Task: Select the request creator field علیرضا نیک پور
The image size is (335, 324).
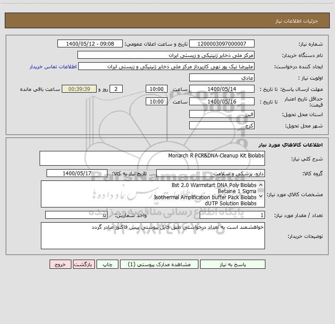Action: pyautogui.click(x=167, y=66)
